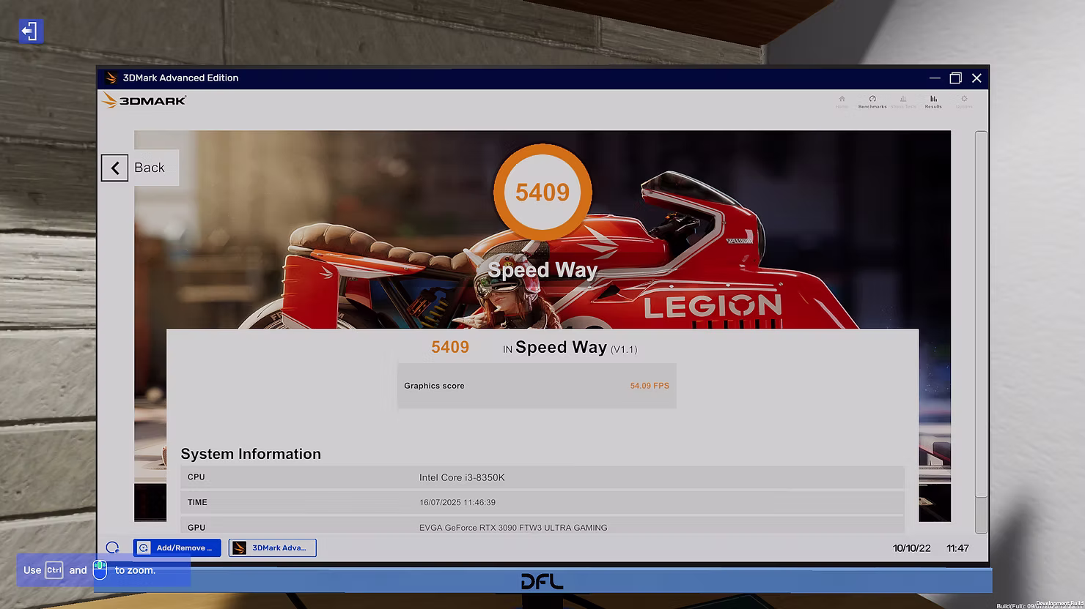Viewport: 1085px width, 609px height.
Task: Go back using the Back arrow
Action: 115,168
